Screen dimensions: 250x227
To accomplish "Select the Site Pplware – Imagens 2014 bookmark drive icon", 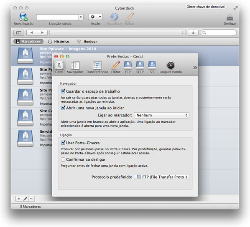I will (25, 56).
